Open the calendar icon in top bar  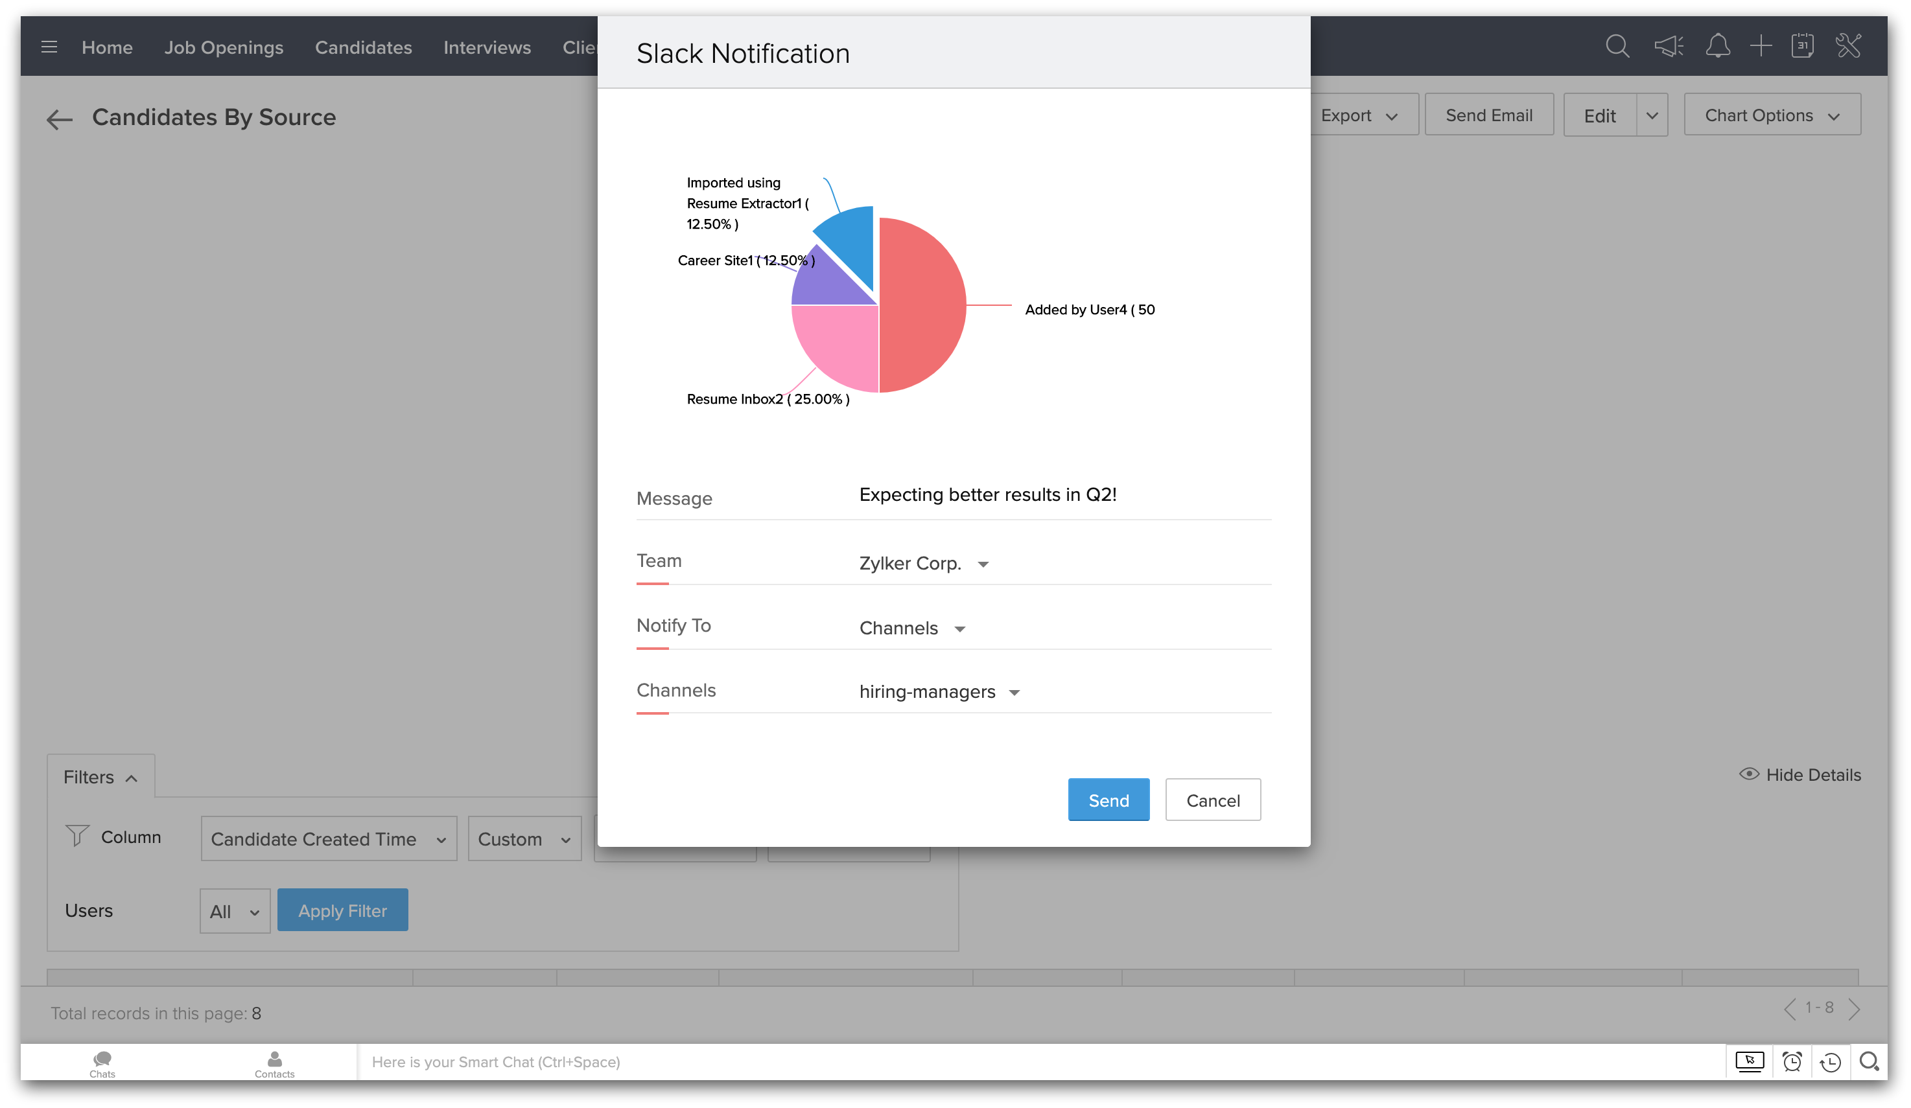(1803, 46)
